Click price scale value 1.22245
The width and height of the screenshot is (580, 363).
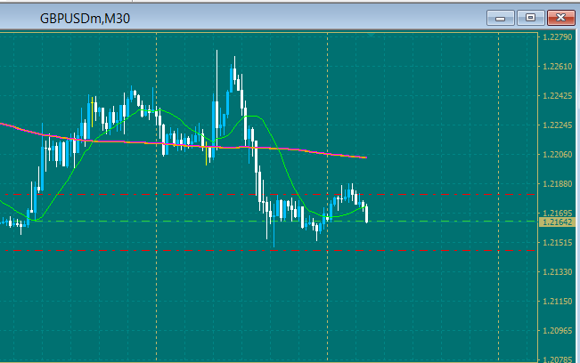[x=557, y=125]
